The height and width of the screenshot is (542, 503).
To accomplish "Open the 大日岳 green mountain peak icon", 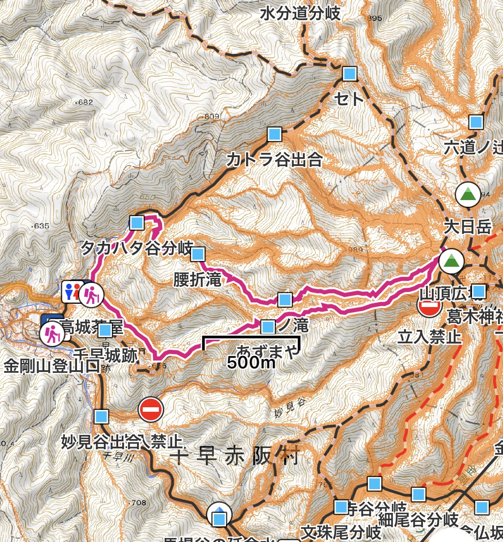I will coord(468,194).
